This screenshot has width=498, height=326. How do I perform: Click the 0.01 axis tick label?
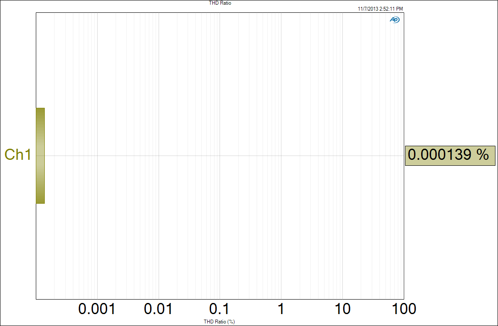[158, 309]
